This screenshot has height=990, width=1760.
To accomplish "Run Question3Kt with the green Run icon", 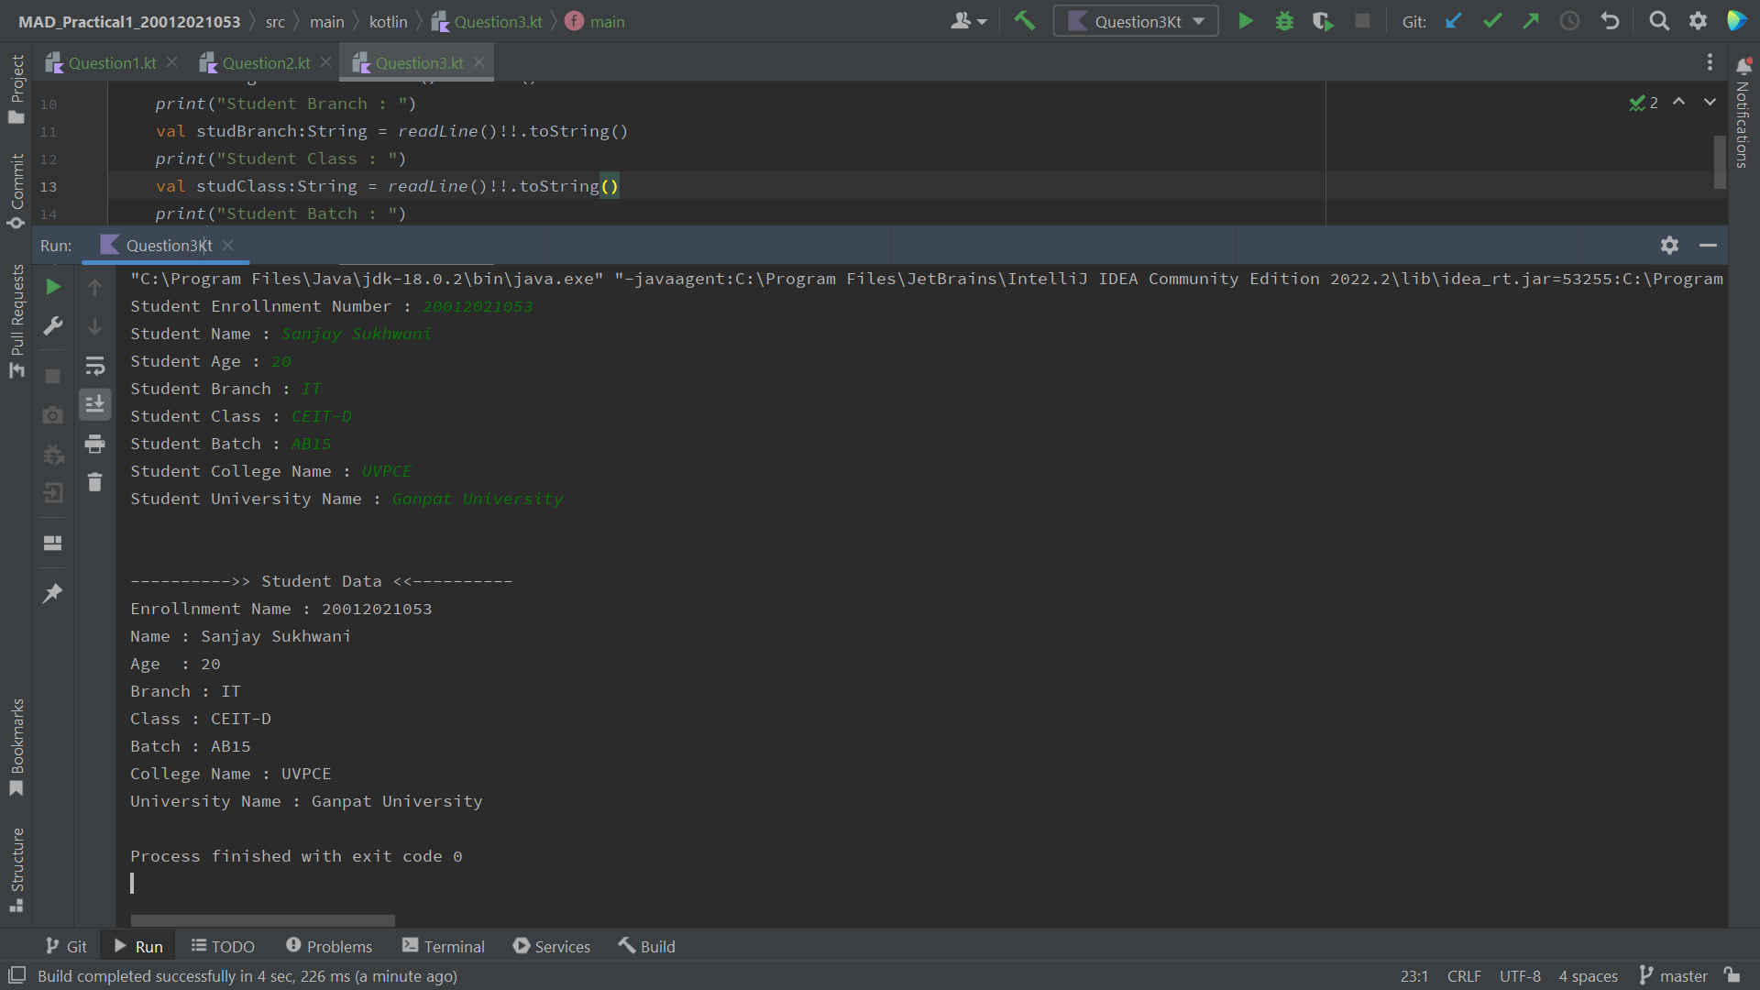I will pos(1245,20).
